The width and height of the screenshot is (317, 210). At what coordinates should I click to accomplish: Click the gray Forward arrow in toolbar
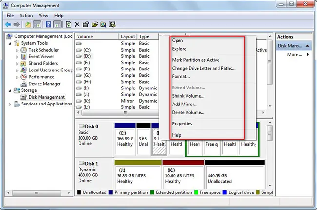pyautogui.click(x=17, y=25)
